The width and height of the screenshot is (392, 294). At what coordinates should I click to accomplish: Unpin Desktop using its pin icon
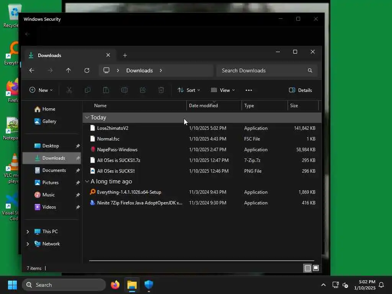pyautogui.click(x=78, y=146)
